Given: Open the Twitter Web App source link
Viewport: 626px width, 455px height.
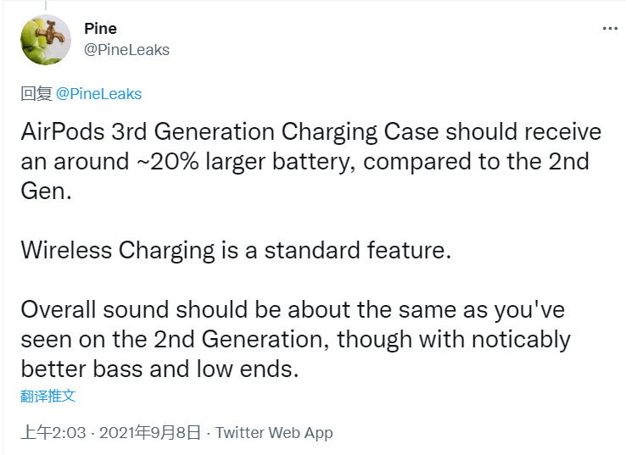Looking at the screenshot, I should 274,432.
